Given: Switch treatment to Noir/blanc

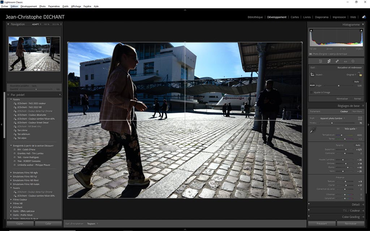Looking at the screenshot, I should pos(357,112).
